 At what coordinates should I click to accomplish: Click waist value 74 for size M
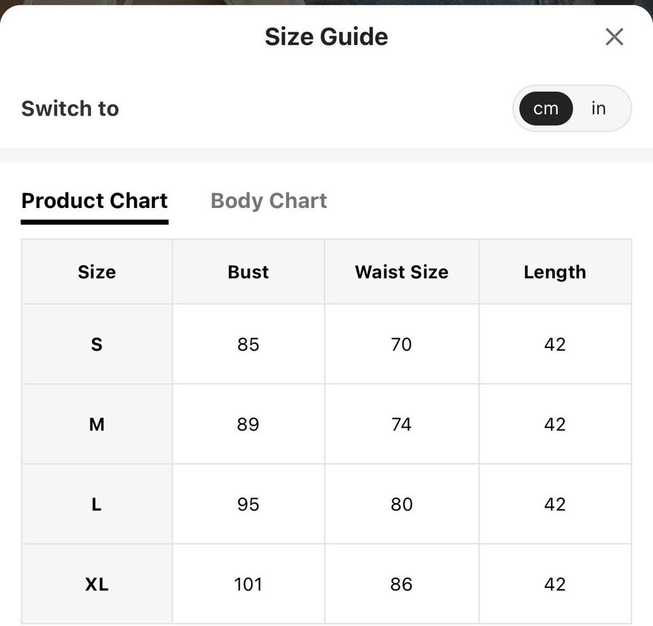[401, 424]
